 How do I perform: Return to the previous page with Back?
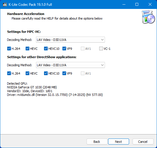(97, 142)
